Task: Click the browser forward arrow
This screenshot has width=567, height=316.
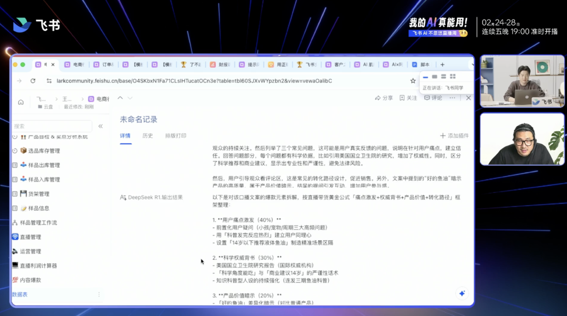Action: [x=19, y=81]
